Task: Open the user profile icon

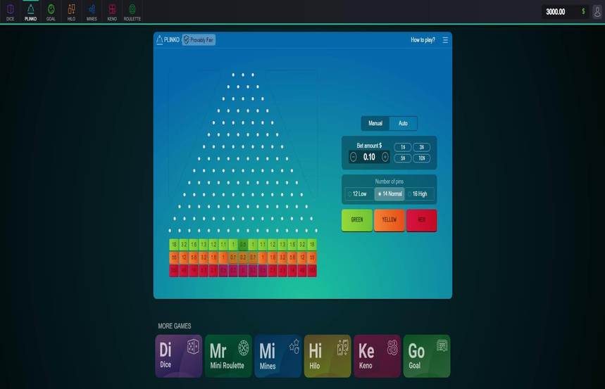Action: [597, 12]
